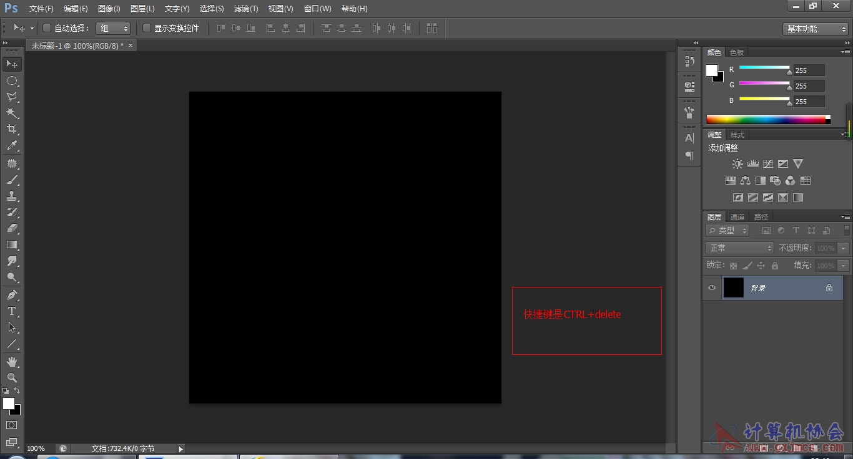853x459 pixels.
Task: Select the Gradient tool
Action: (x=12, y=244)
